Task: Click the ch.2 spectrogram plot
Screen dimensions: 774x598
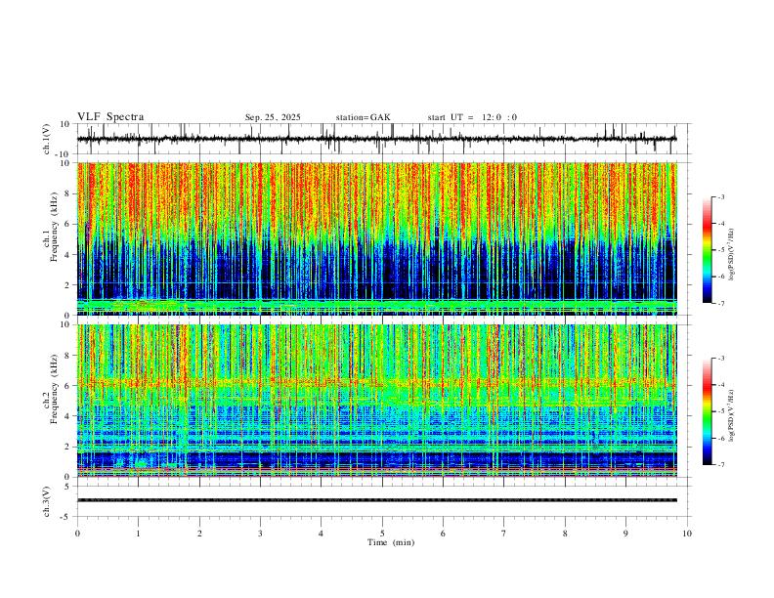Action: coord(377,401)
